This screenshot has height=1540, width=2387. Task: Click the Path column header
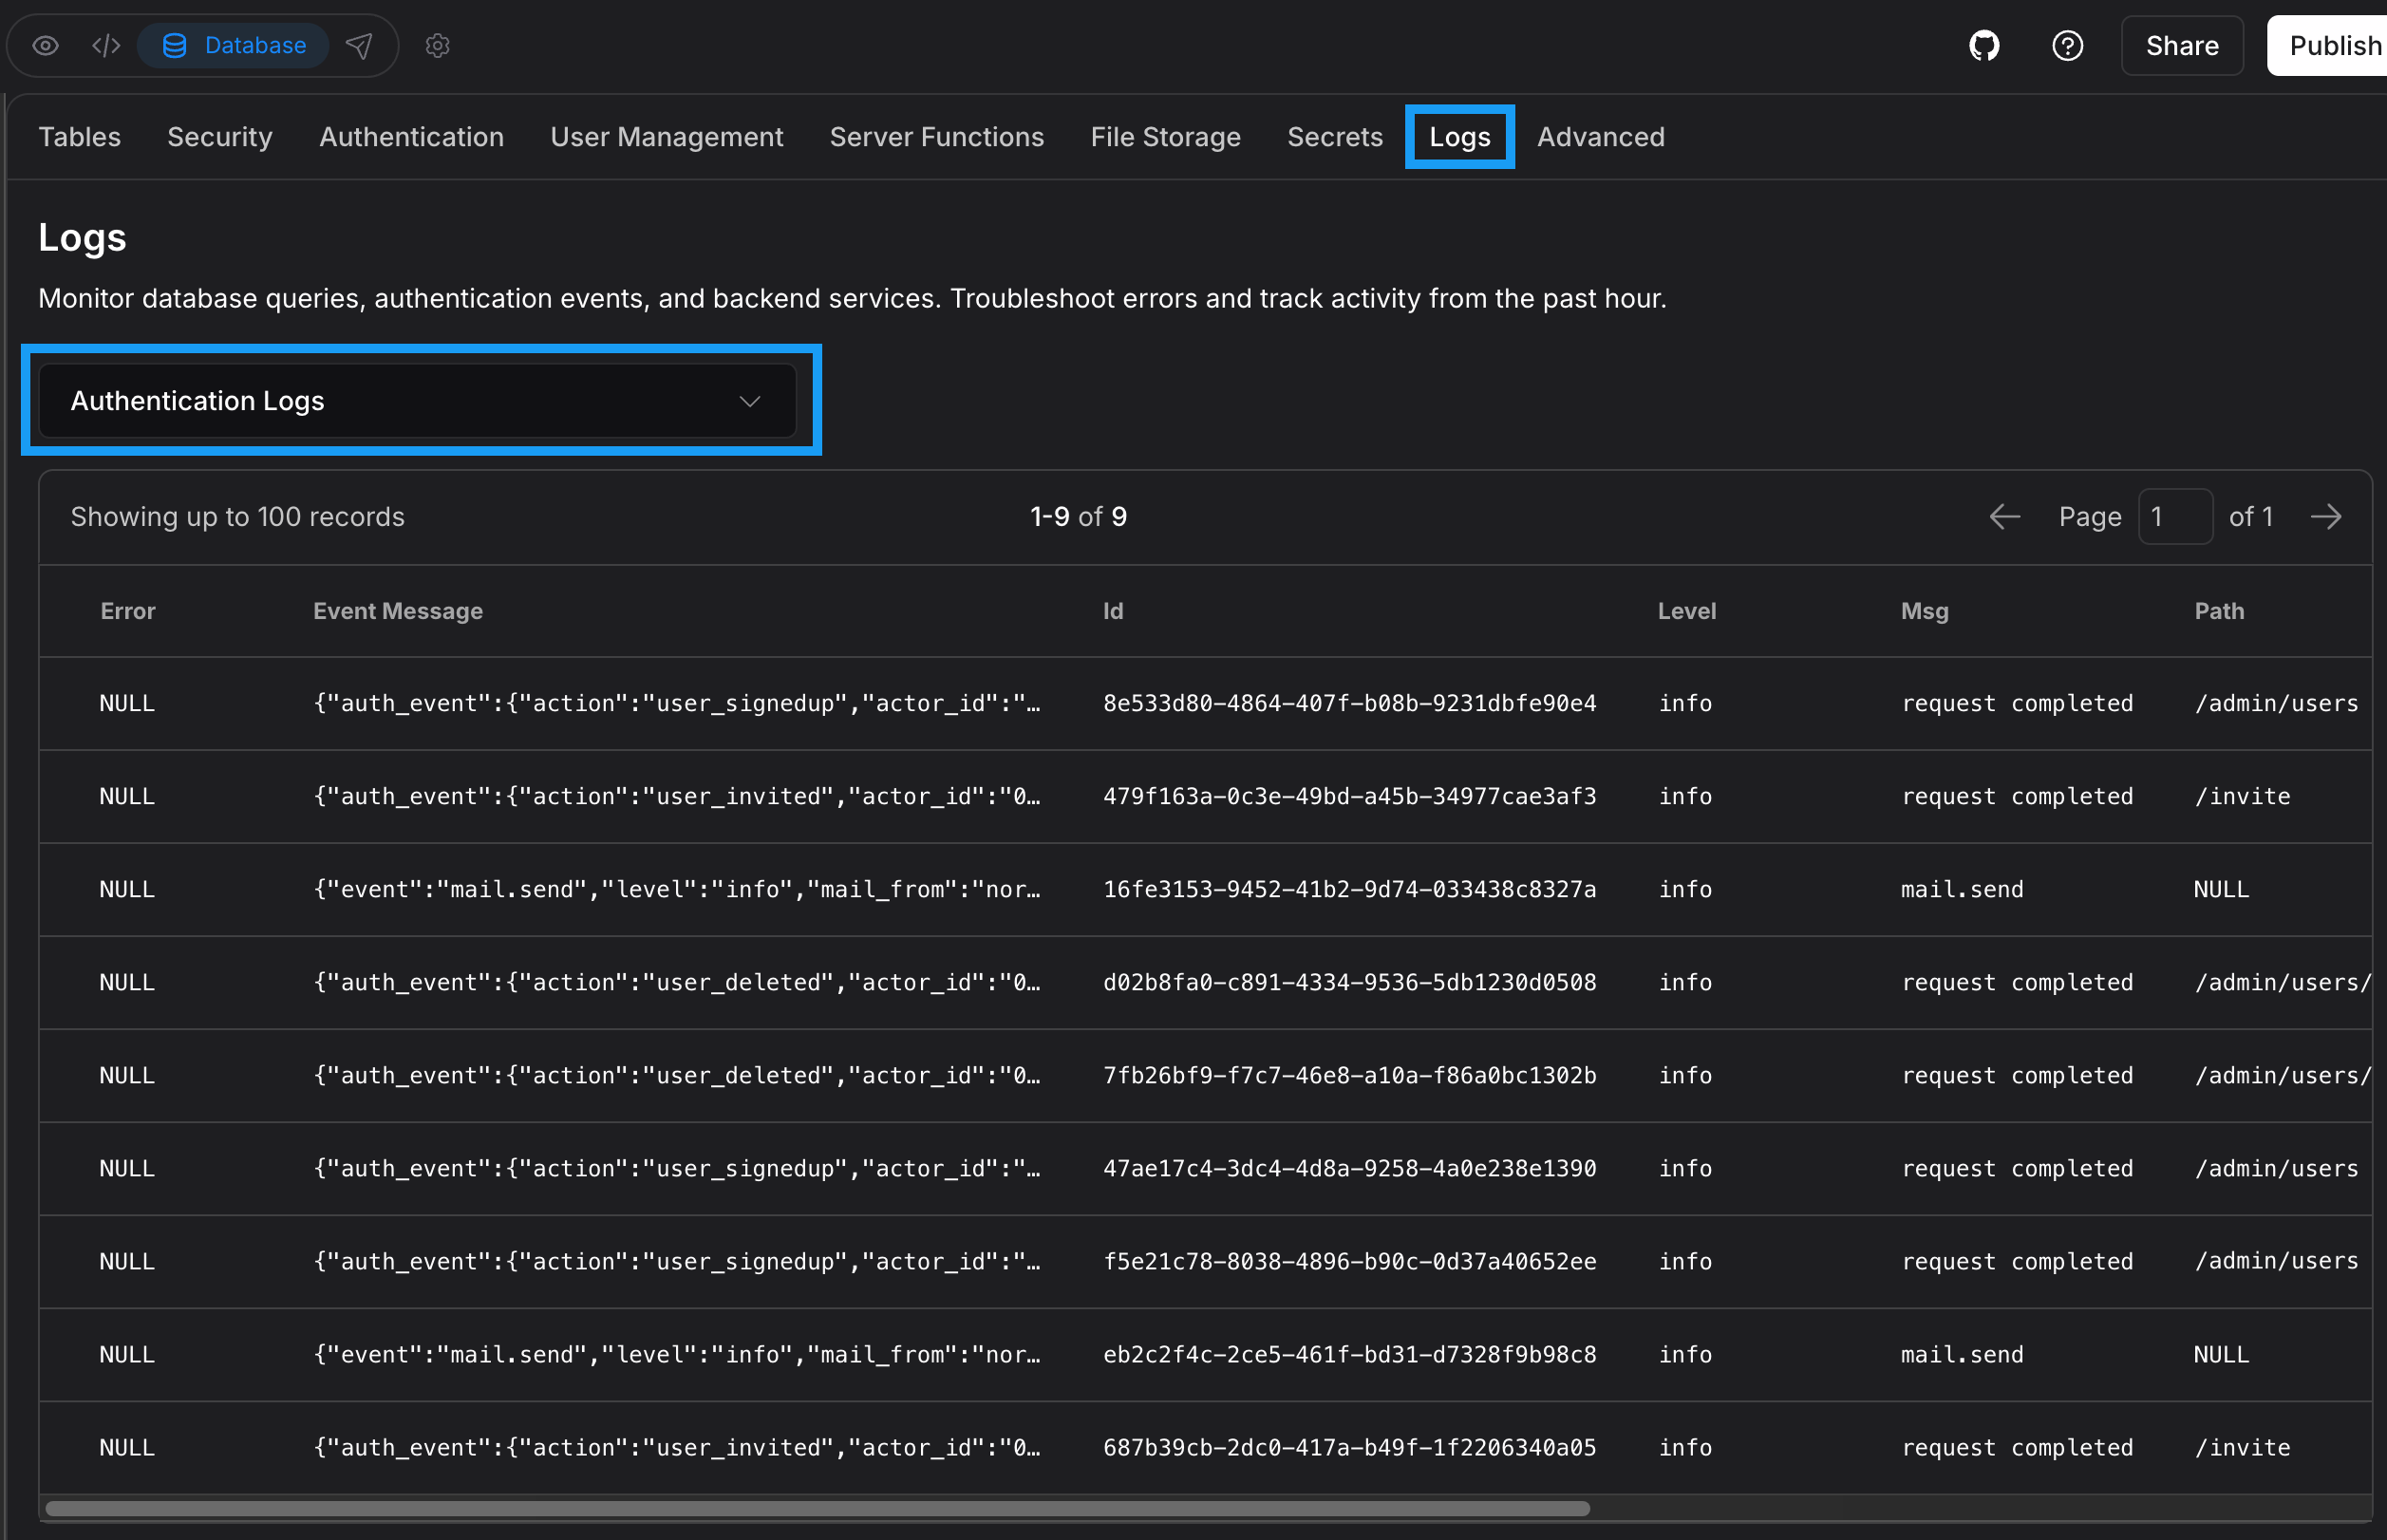[x=2219, y=611]
